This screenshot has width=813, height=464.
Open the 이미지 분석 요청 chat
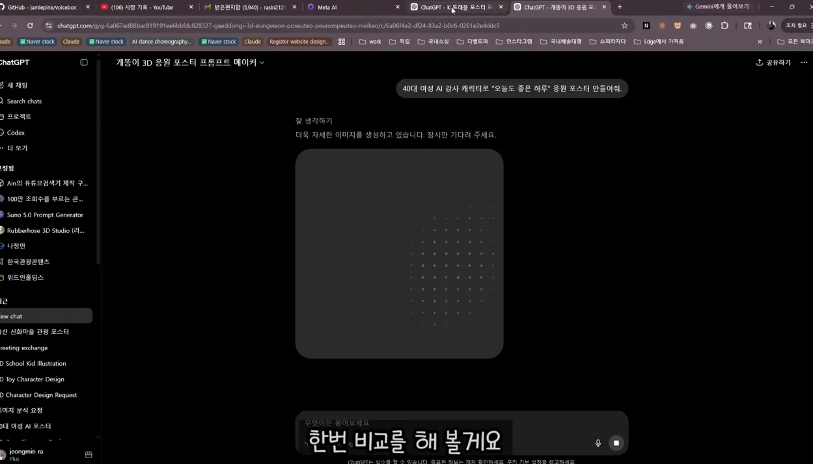[22, 410]
